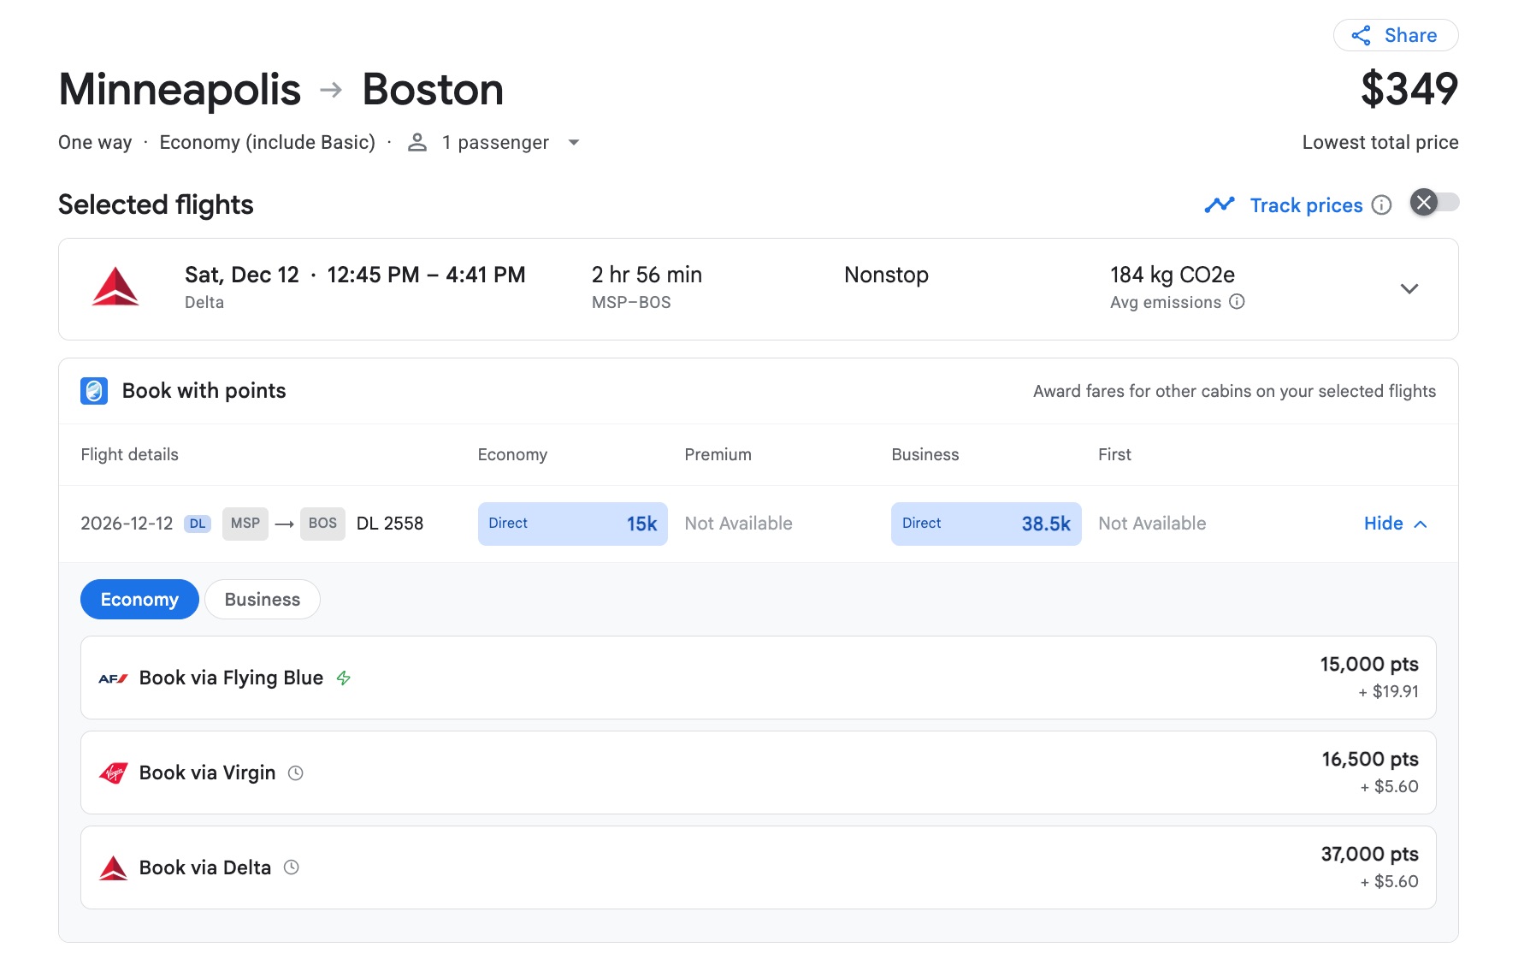Click the Economy (include Basic) text
Screen dimensions: 1536x965
[268, 142]
